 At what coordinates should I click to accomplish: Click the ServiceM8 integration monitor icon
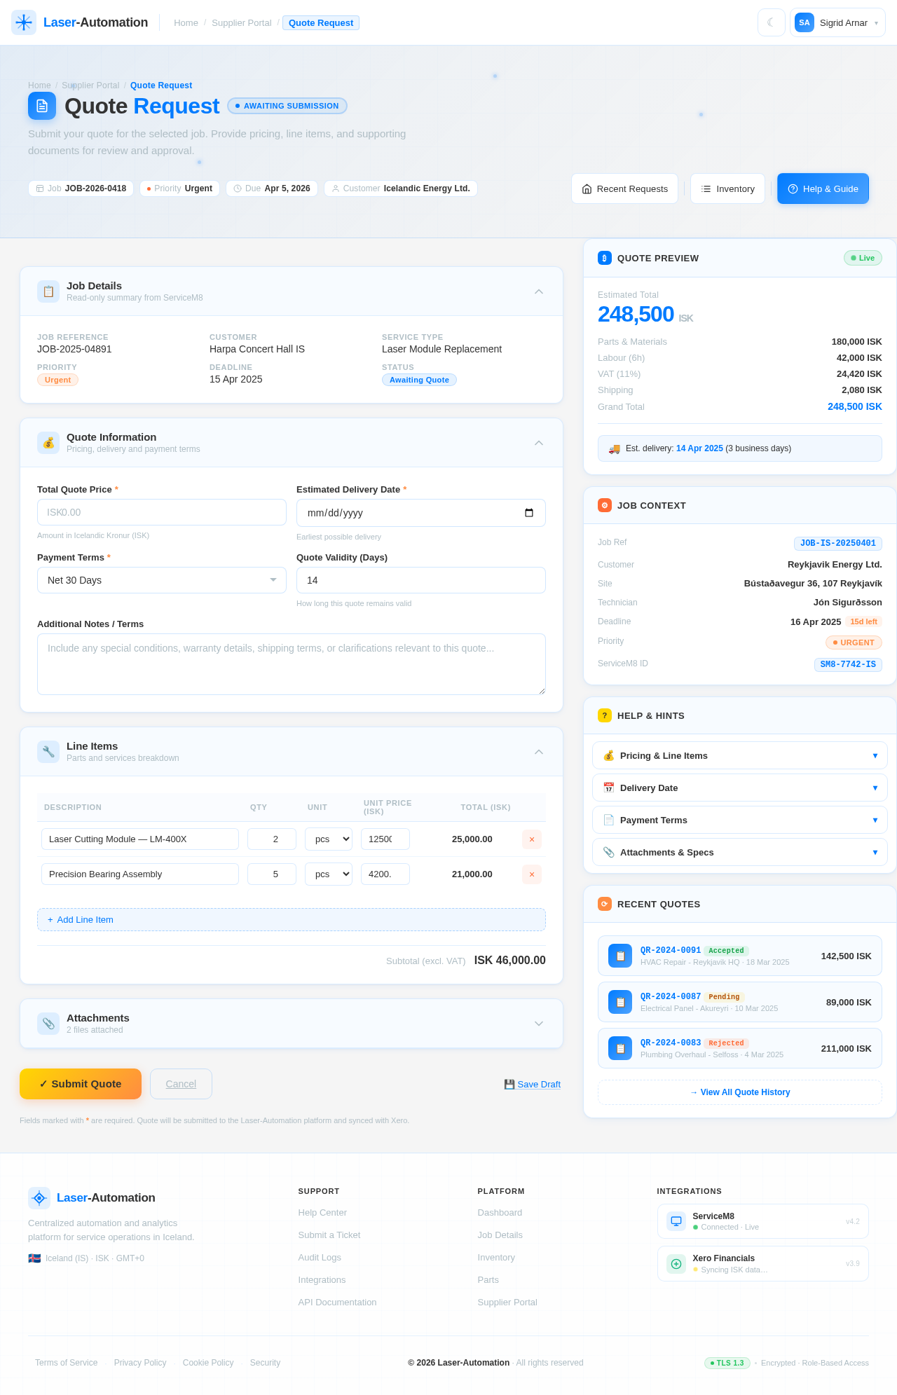coord(676,1221)
